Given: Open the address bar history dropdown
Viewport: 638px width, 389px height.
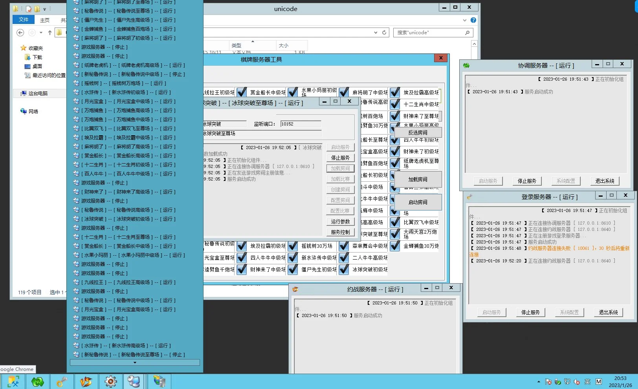Looking at the screenshot, I should (x=376, y=33).
